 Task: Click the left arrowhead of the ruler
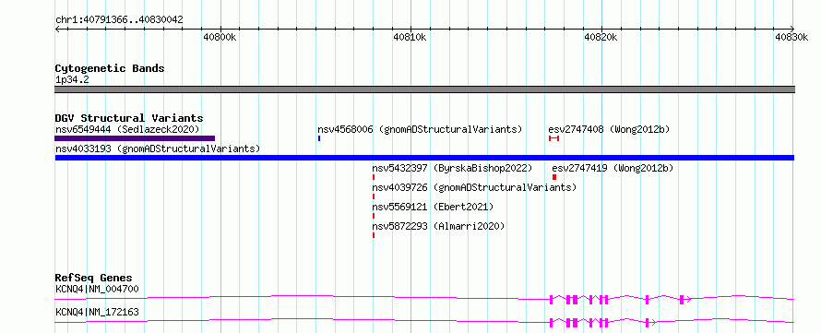coord(57,29)
